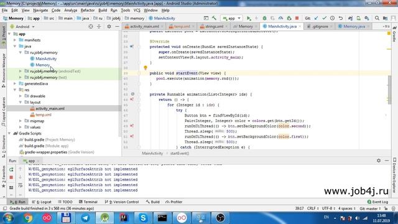Toggle soft-wrap in Run console
The image size is (398, 224).
click(x=21, y=185)
